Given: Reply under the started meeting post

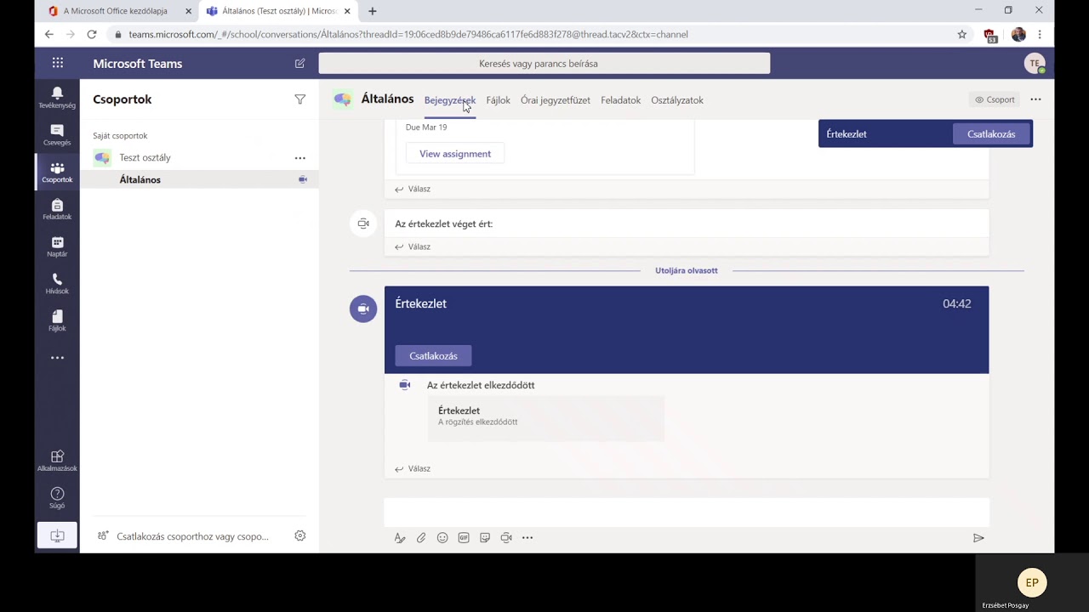Looking at the screenshot, I should [413, 468].
